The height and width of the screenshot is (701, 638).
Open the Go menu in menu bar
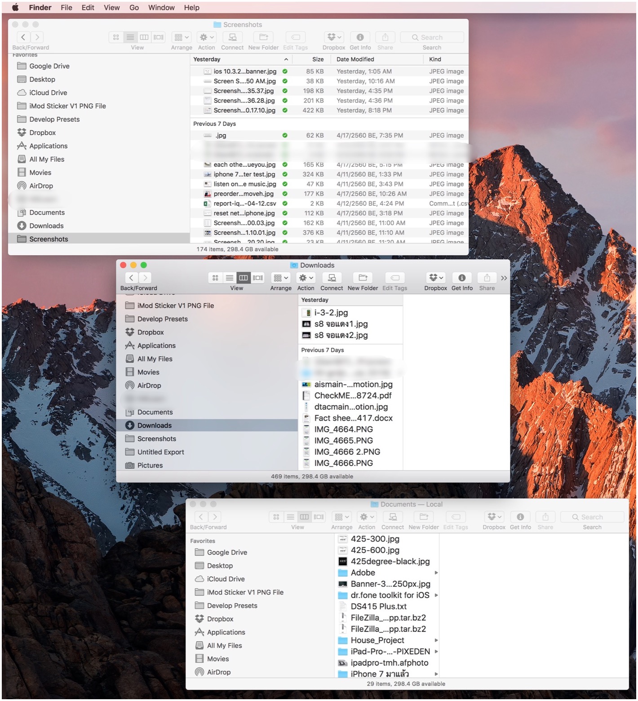(x=134, y=7)
